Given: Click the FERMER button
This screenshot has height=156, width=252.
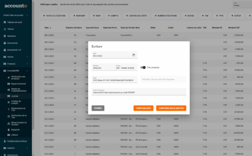Looking at the screenshot, I should tap(98, 108).
